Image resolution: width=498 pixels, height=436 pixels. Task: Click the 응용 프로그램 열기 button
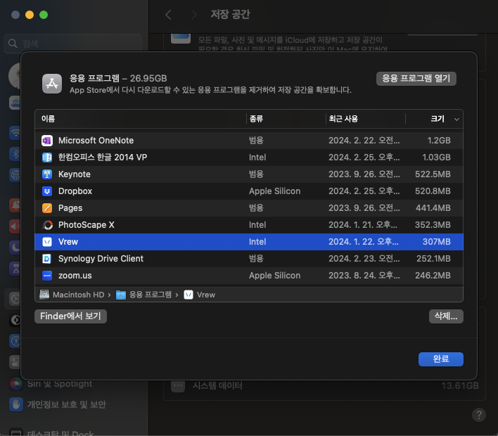(416, 79)
